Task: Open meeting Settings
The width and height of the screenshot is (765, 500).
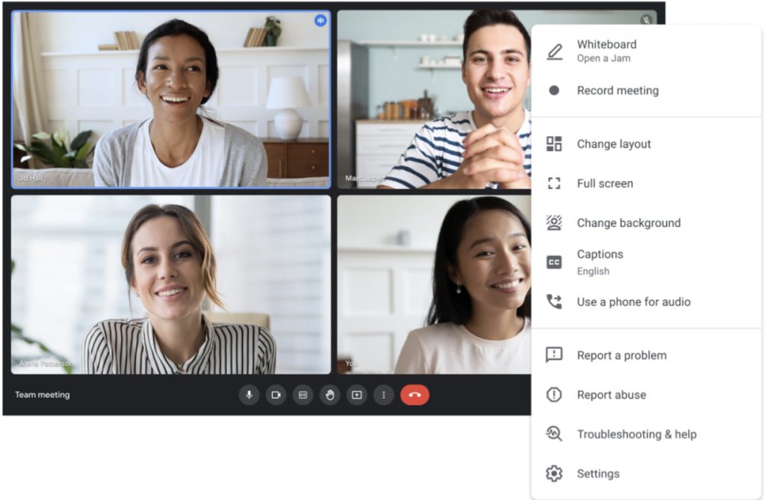Action: point(598,473)
